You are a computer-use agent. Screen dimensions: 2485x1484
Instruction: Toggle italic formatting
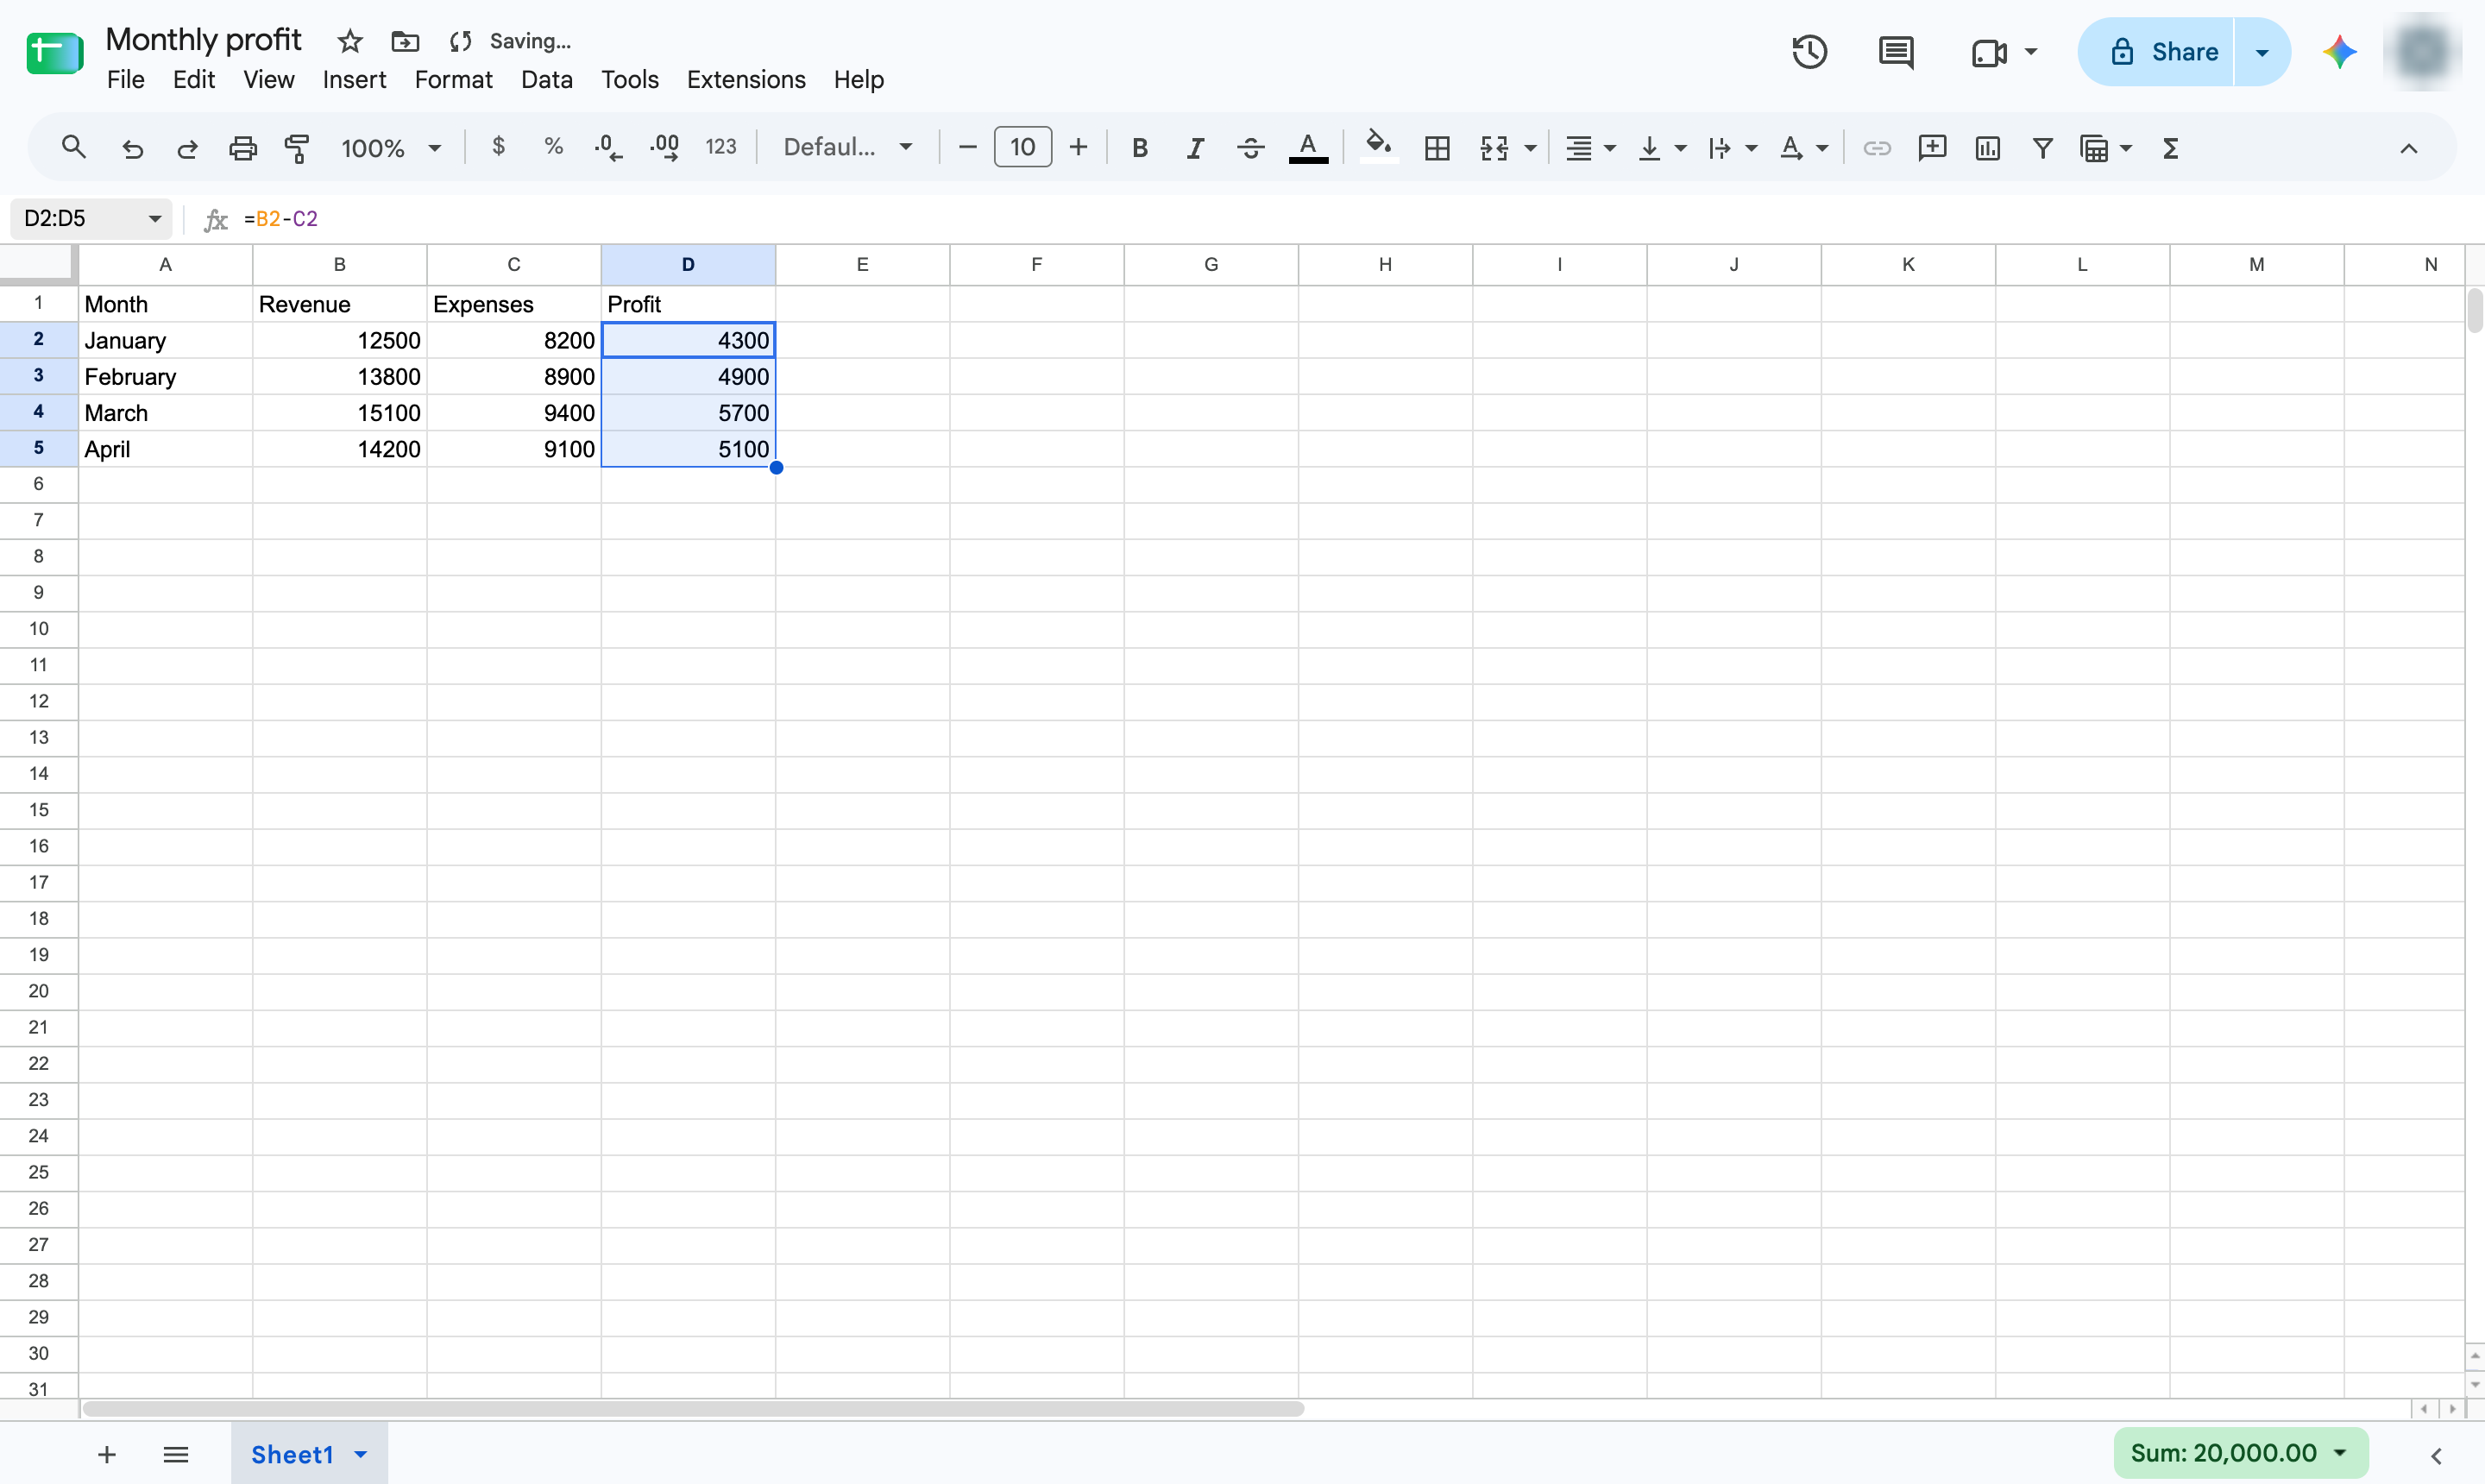tap(1195, 148)
